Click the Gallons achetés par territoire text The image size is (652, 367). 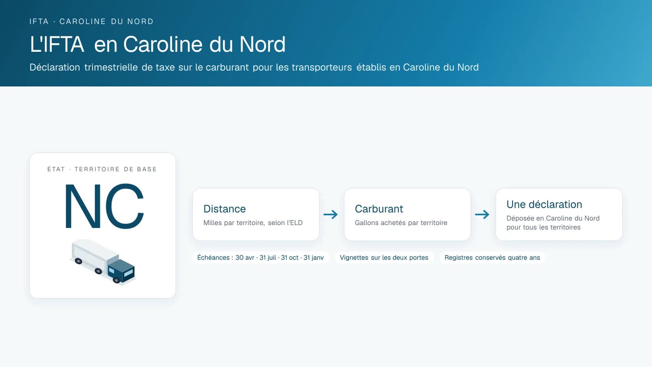point(401,223)
